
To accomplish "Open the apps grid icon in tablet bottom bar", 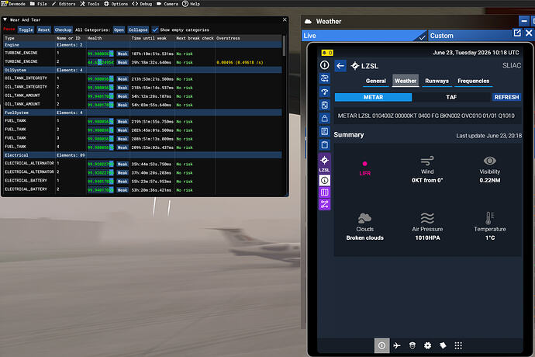I will click(458, 345).
